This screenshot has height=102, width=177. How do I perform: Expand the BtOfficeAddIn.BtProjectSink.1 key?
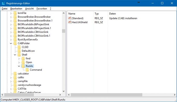pos(11,29)
